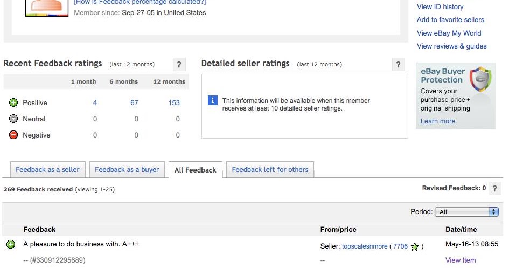The width and height of the screenshot is (509, 268).
Task: Open the Period dropdown set to All
Action: pos(466,212)
